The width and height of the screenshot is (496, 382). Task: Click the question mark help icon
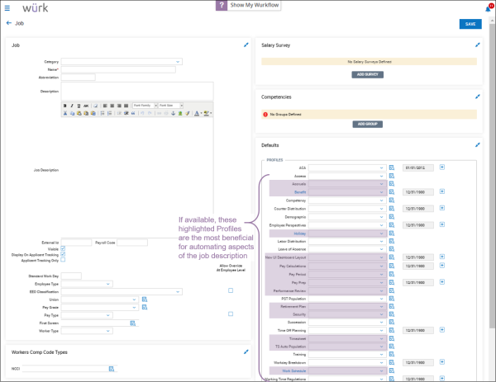[x=222, y=5]
